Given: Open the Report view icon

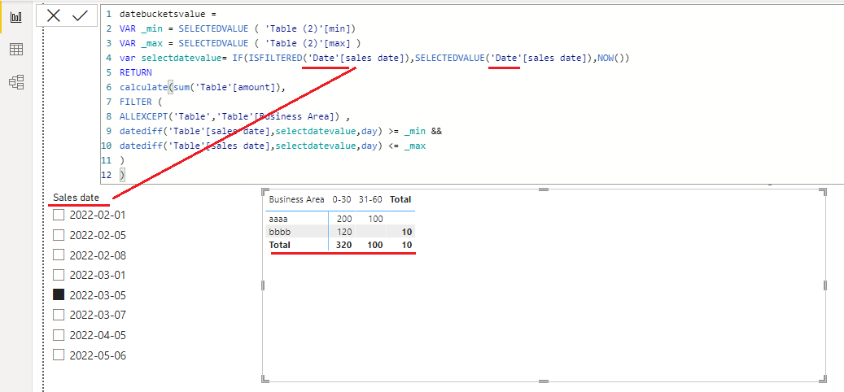Looking at the screenshot, I should (x=16, y=16).
